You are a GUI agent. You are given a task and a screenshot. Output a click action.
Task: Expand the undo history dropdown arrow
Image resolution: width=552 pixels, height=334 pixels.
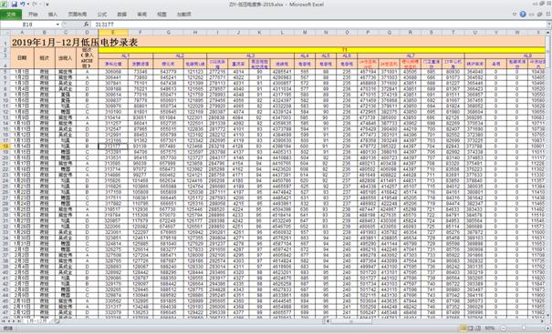[x=28, y=5]
